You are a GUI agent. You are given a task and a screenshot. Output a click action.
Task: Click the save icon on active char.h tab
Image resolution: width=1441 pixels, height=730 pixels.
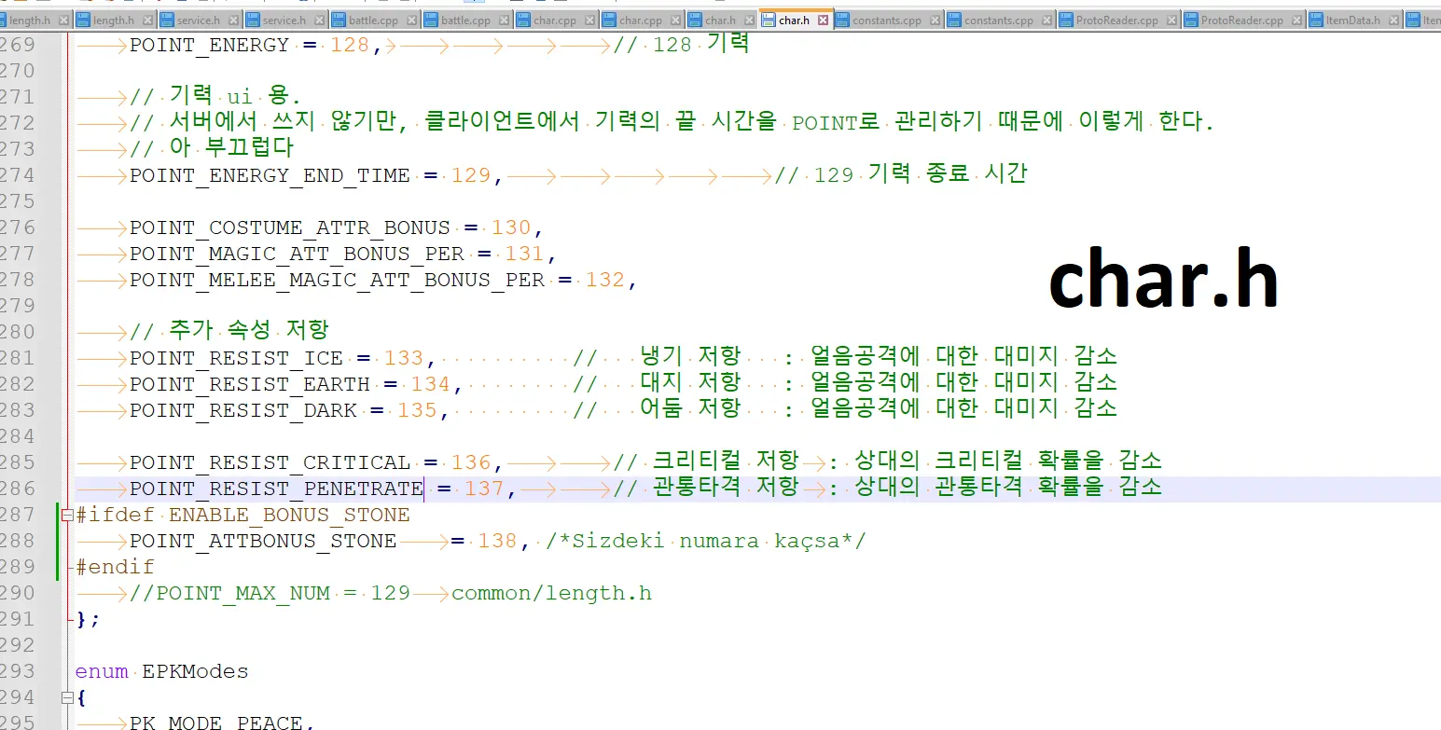click(769, 20)
